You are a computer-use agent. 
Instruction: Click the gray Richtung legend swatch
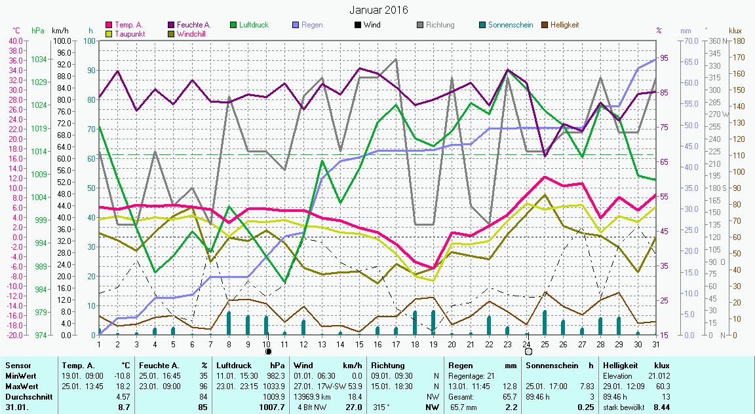[420, 25]
